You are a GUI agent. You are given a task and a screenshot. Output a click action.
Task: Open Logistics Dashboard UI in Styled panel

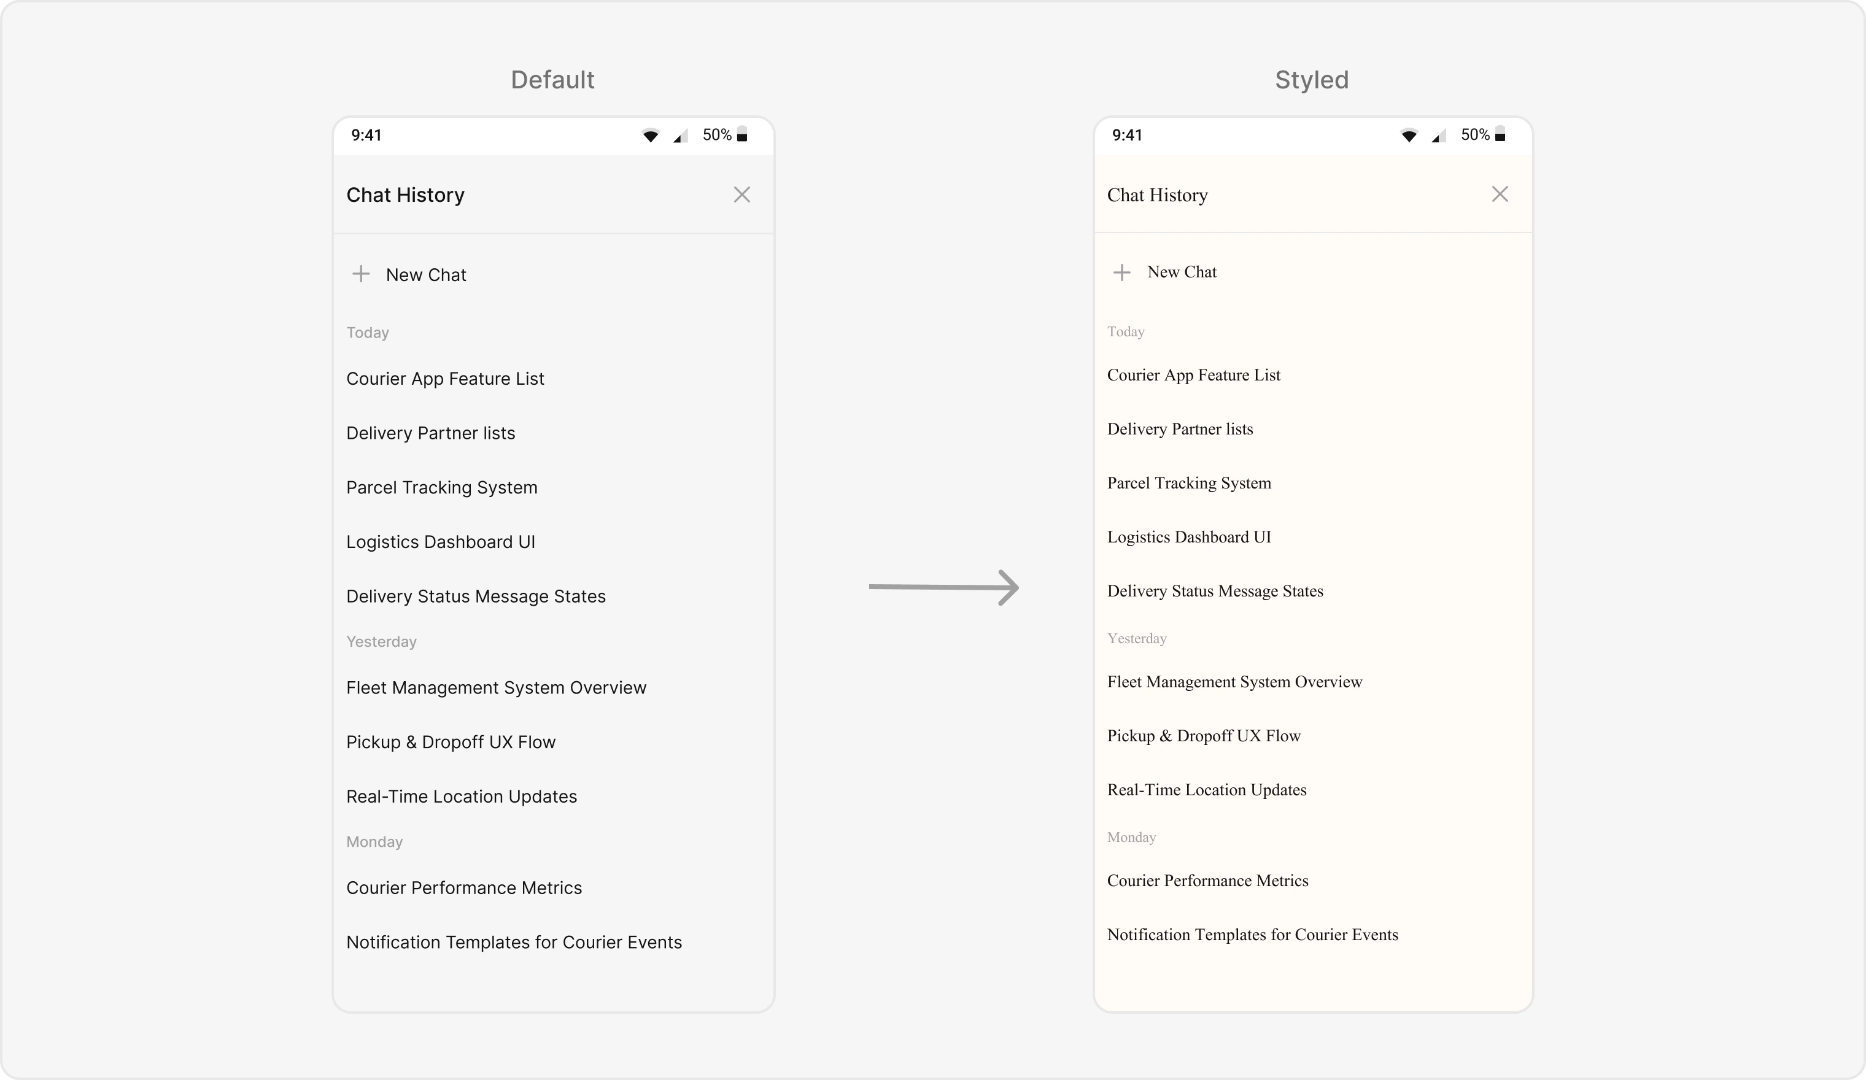(x=1188, y=538)
